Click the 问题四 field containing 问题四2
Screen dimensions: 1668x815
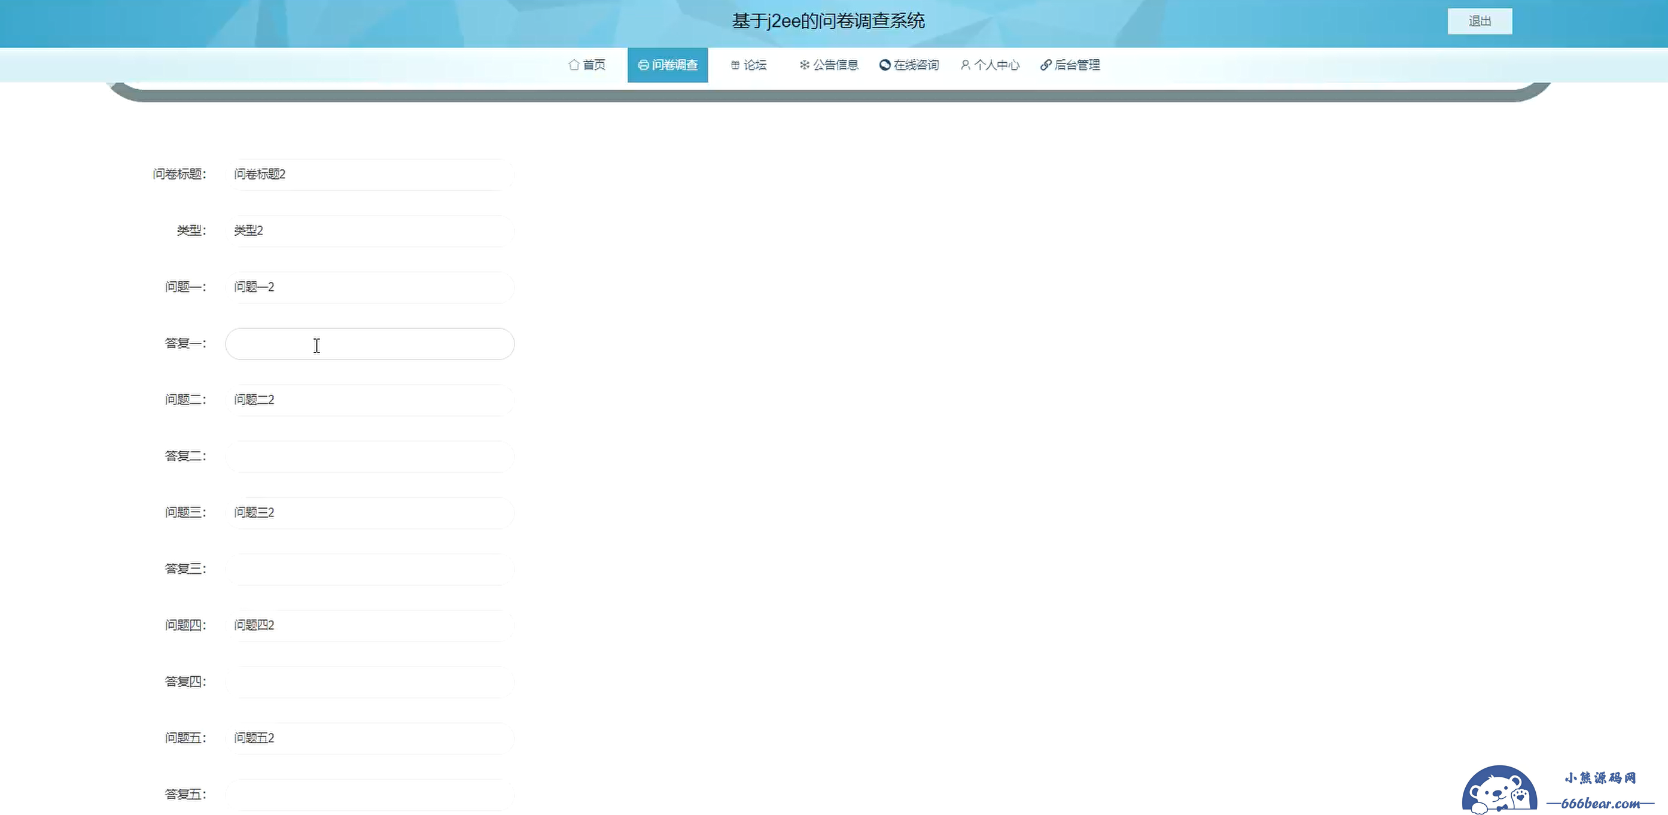(370, 625)
